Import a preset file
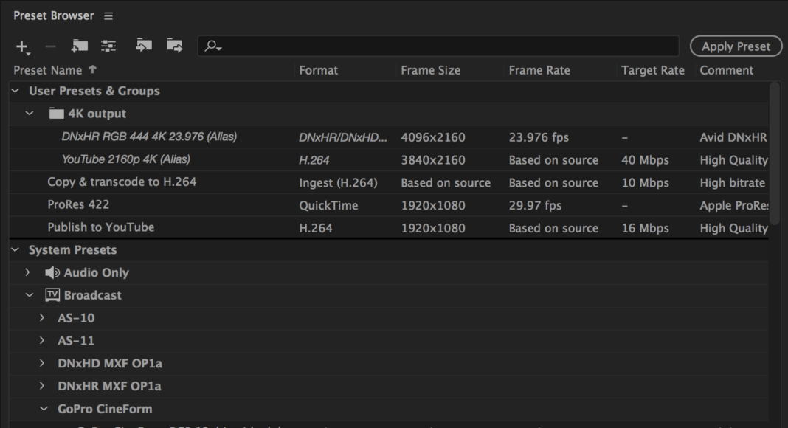The width and height of the screenshot is (788, 428). coord(144,46)
